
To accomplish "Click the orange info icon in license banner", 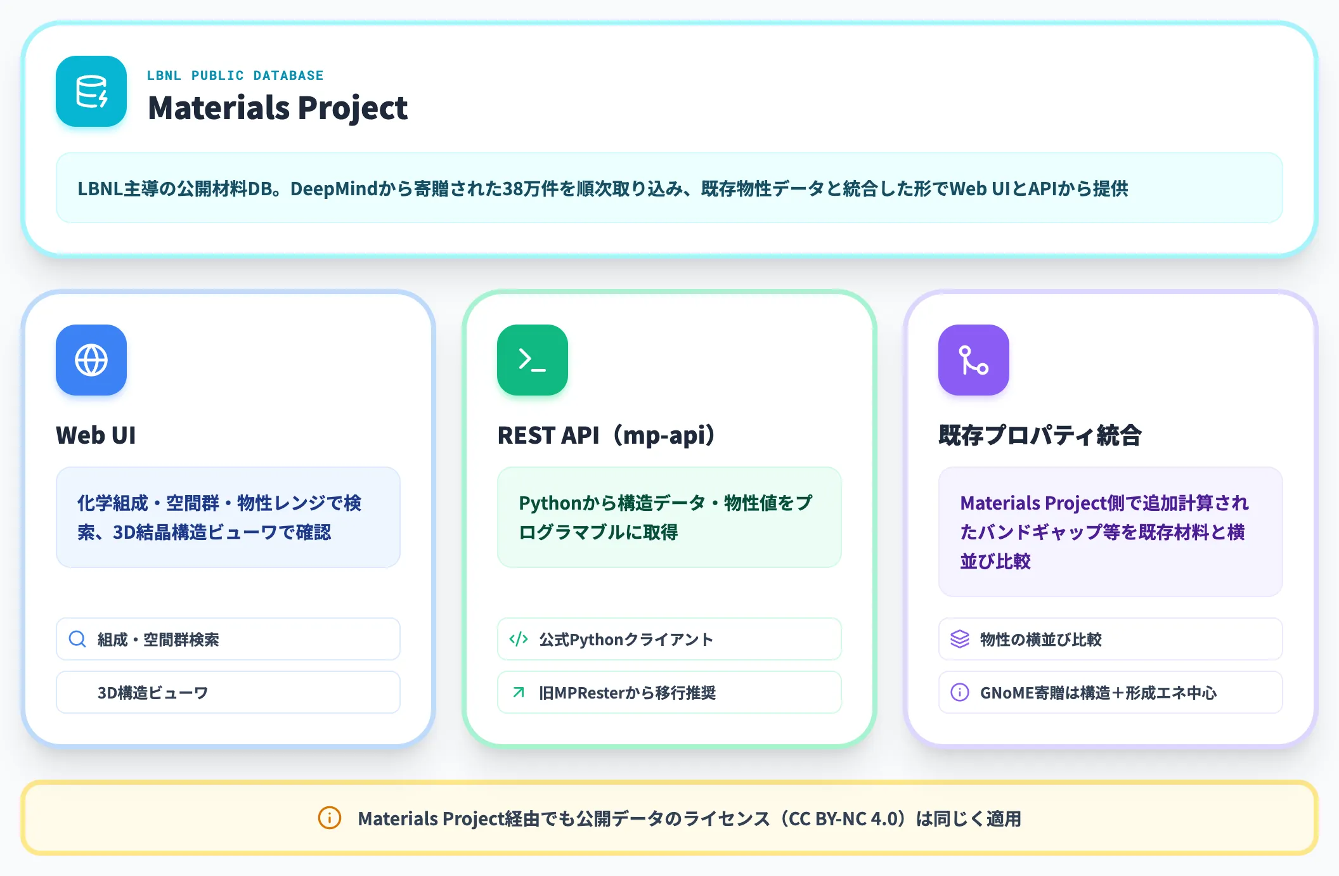I will tap(330, 818).
